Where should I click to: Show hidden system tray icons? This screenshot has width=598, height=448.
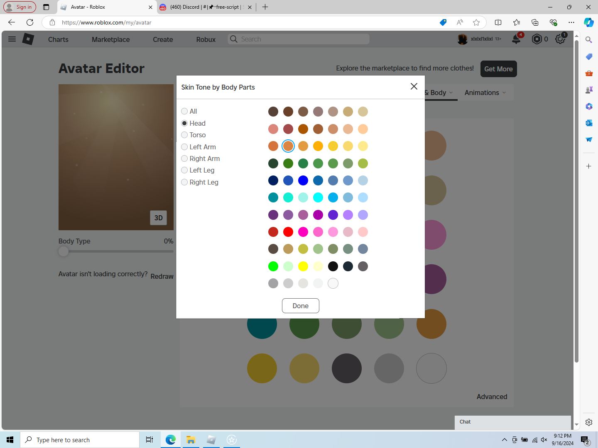point(504,440)
